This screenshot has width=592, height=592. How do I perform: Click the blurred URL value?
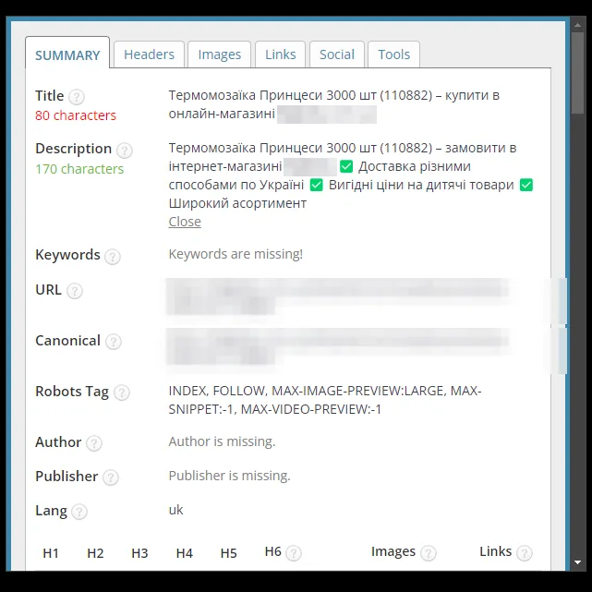(x=338, y=296)
